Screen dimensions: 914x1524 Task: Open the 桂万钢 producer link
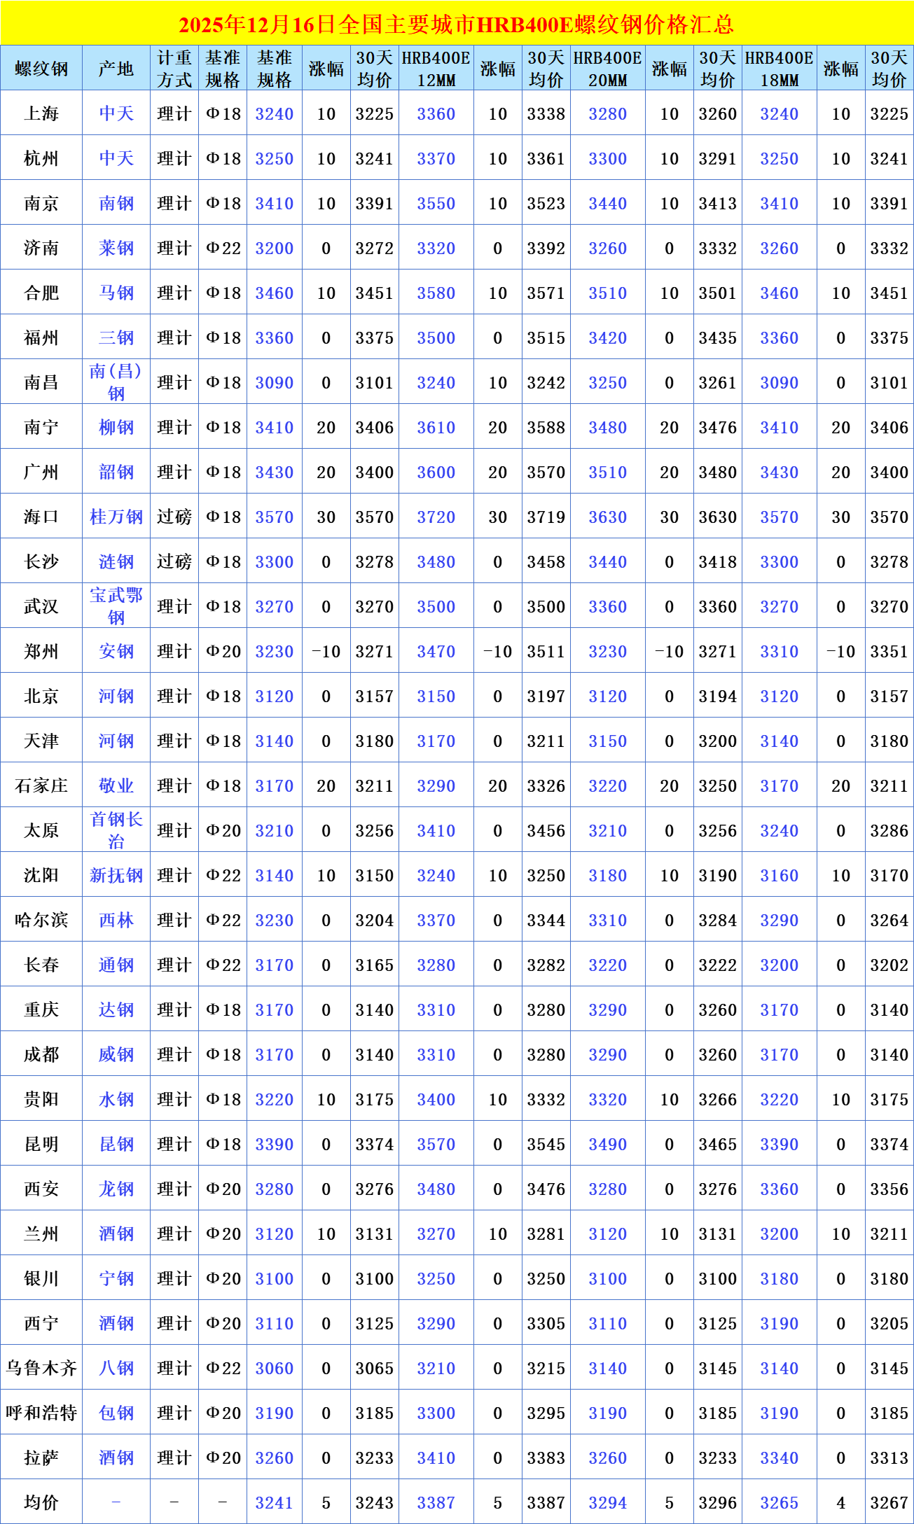116,517
